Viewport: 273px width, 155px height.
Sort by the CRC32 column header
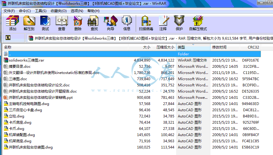pyautogui.click(x=250, y=47)
